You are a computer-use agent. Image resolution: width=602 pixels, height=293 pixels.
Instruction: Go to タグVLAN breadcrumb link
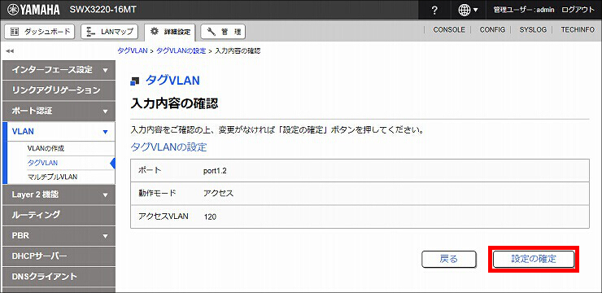(x=133, y=50)
